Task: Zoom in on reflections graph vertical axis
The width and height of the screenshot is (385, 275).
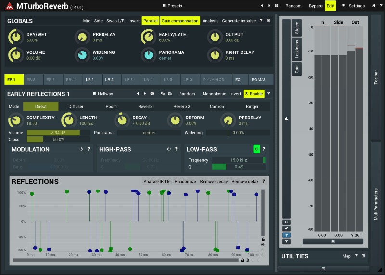Action: pyautogui.click(x=263, y=245)
